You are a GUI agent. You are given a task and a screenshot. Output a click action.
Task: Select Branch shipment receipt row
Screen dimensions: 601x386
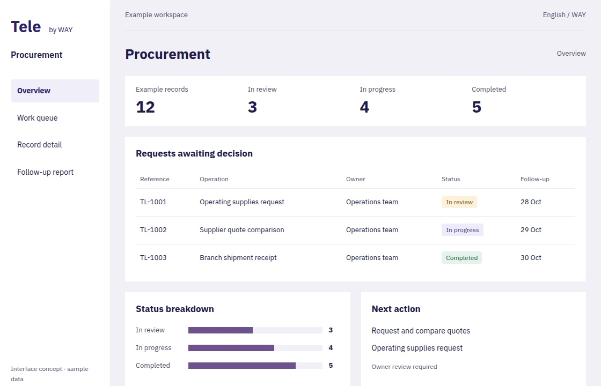(x=355, y=258)
